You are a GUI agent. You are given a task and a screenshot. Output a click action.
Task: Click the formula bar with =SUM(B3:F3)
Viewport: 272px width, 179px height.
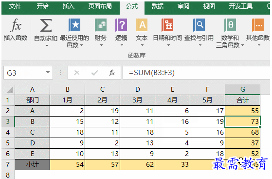[x=197, y=73]
